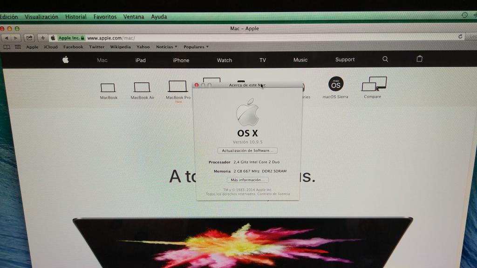The image size is (477, 268).
Task: Go to TV section in site navigation
Action: 263,60
